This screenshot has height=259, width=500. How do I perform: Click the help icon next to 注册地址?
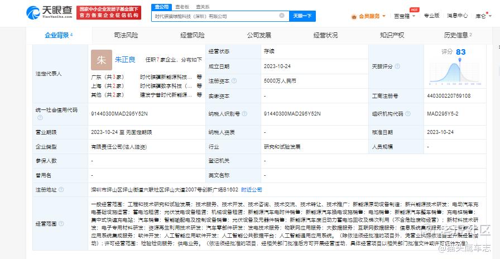61,189
